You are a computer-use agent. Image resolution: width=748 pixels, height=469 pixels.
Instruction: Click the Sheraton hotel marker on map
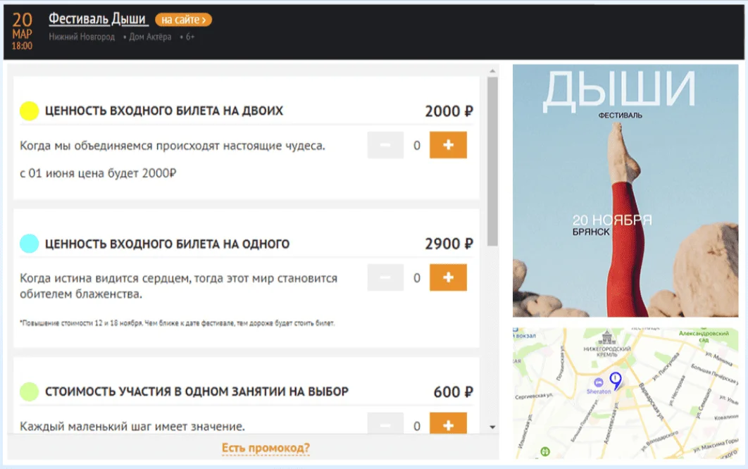coord(597,382)
